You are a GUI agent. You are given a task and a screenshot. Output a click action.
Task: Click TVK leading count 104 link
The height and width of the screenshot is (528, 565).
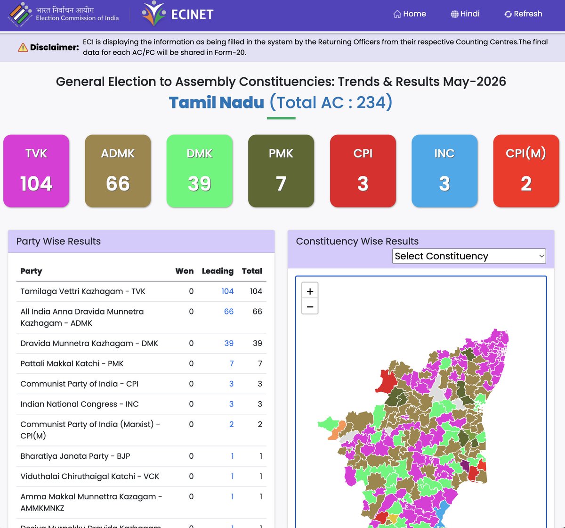pyautogui.click(x=227, y=291)
